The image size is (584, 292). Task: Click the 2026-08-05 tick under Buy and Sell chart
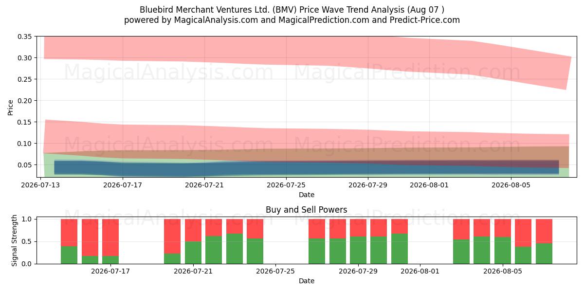503,271
